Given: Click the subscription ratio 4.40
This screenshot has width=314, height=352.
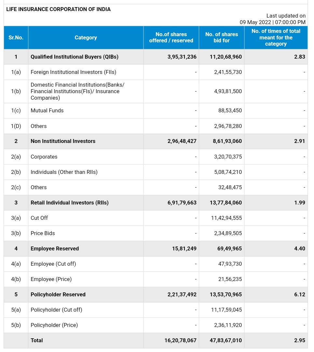Looking at the screenshot, I should [300, 248].
